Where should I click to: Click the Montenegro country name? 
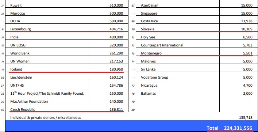[151, 53]
